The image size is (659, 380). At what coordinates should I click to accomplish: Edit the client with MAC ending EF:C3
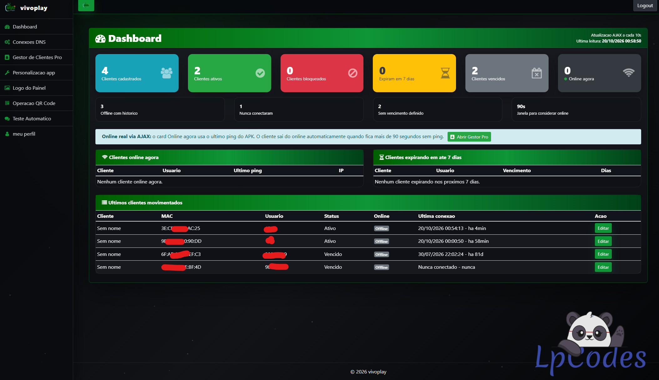coord(603,254)
